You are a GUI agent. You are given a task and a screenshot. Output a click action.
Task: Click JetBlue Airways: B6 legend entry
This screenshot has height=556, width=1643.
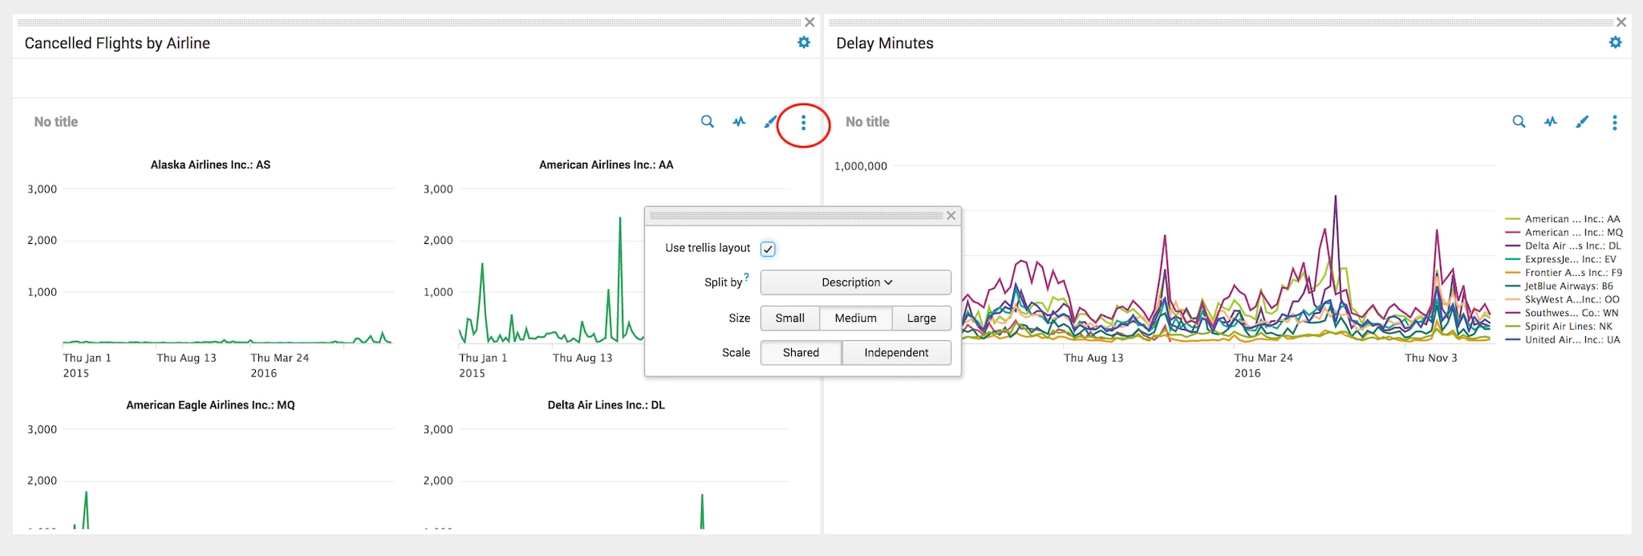(1560, 286)
